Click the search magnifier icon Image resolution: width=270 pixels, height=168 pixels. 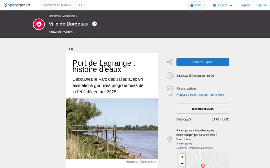pyautogui.click(x=81, y=5)
